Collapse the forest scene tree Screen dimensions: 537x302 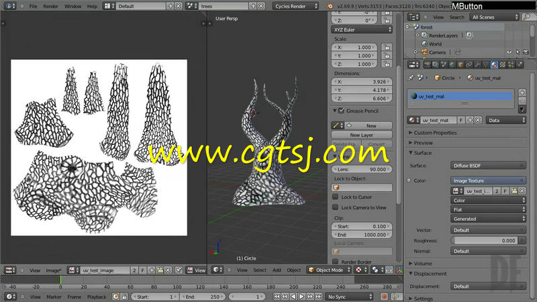point(407,27)
